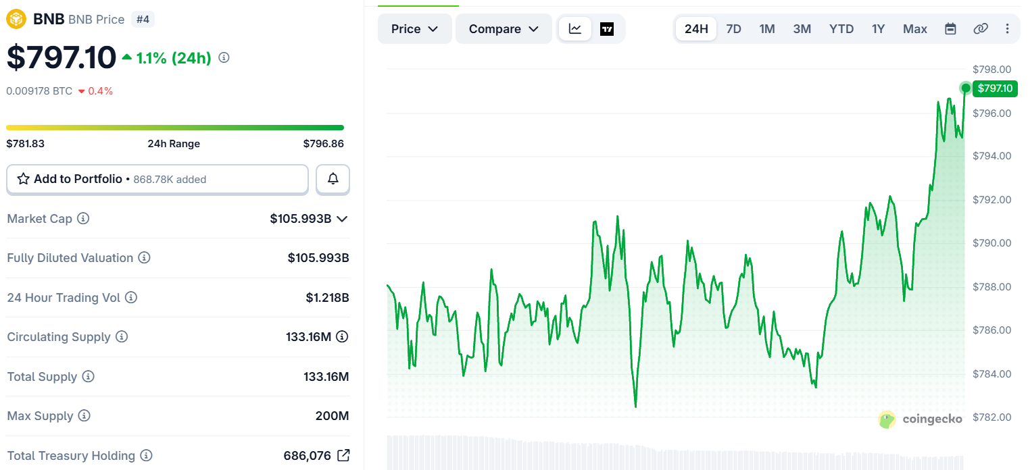Click the $1.218B trading volume value
Viewport: 1028px width, 470px height.
pyautogui.click(x=328, y=297)
